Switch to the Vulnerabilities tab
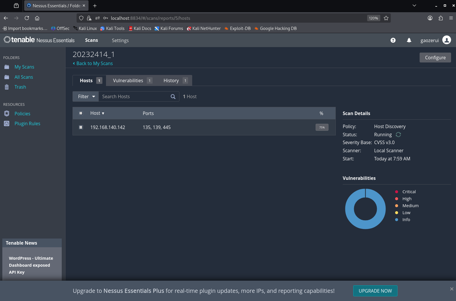456x301 pixels. tap(132, 80)
